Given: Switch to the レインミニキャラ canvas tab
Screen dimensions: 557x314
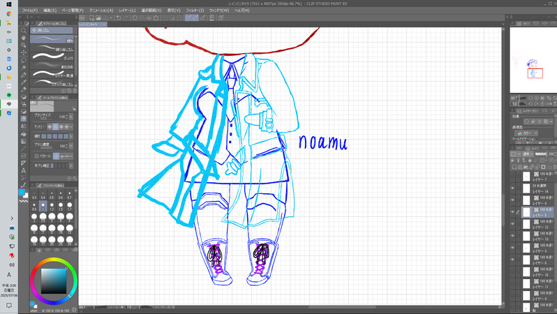Looking at the screenshot, I should (x=91, y=24).
